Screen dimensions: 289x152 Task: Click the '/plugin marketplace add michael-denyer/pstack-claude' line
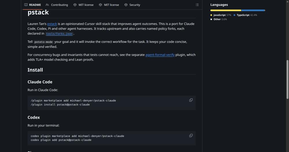tap(73, 101)
